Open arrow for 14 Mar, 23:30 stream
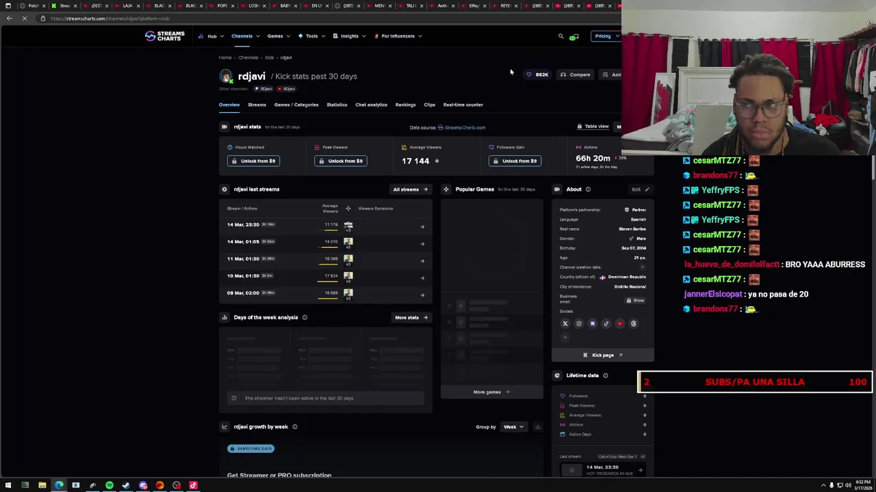The height and width of the screenshot is (492, 876). click(422, 226)
